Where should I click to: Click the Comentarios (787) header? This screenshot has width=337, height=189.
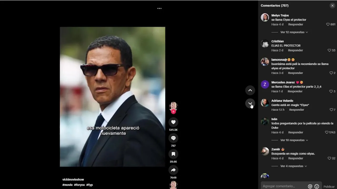[275, 6]
